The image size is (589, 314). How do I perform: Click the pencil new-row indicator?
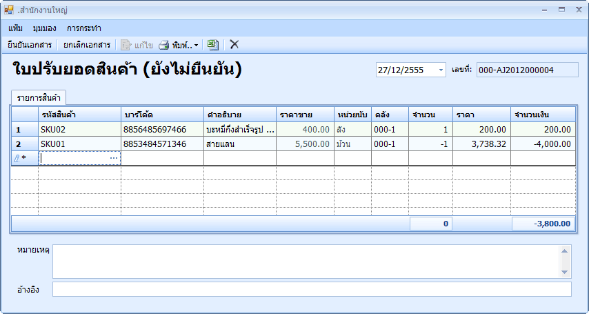click(19, 158)
